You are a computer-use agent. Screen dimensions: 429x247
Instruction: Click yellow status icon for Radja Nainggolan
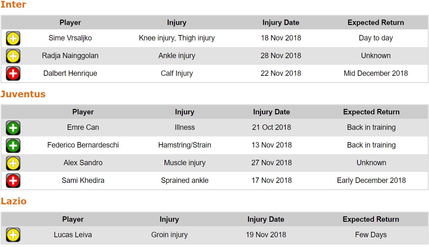[13, 56]
